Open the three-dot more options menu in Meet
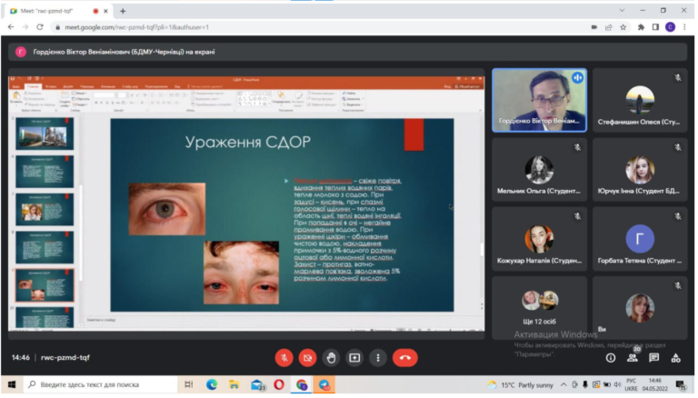 coord(378,358)
